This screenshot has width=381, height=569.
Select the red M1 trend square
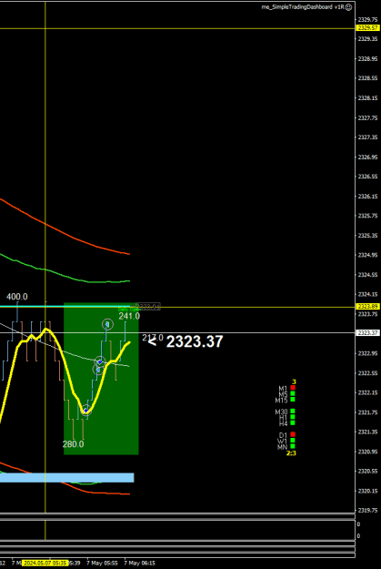tap(293, 388)
